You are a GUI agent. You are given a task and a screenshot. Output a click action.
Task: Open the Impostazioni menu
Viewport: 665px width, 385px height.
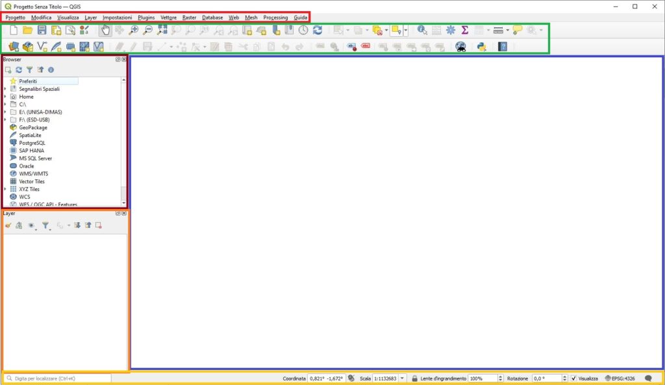(117, 18)
